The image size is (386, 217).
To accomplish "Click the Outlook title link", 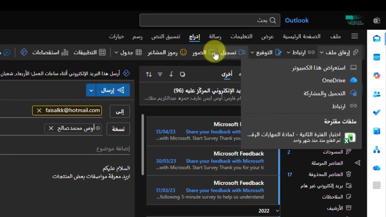I will tap(297, 20).
